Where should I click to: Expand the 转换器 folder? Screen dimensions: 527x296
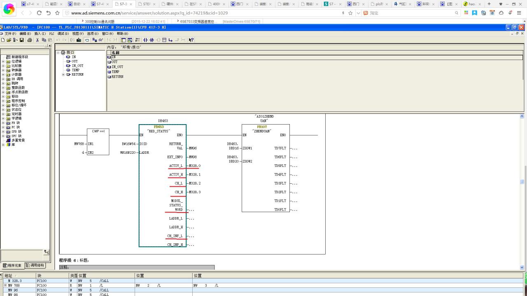(3, 70)
